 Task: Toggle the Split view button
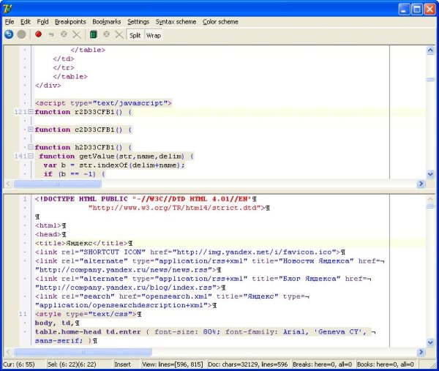pyautogui.click(x=135, y=35)
